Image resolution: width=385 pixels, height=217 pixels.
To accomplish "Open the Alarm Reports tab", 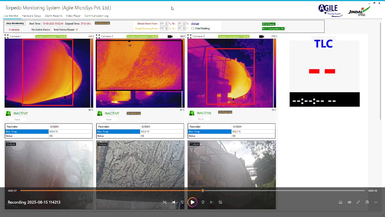I will pos(54,16).
